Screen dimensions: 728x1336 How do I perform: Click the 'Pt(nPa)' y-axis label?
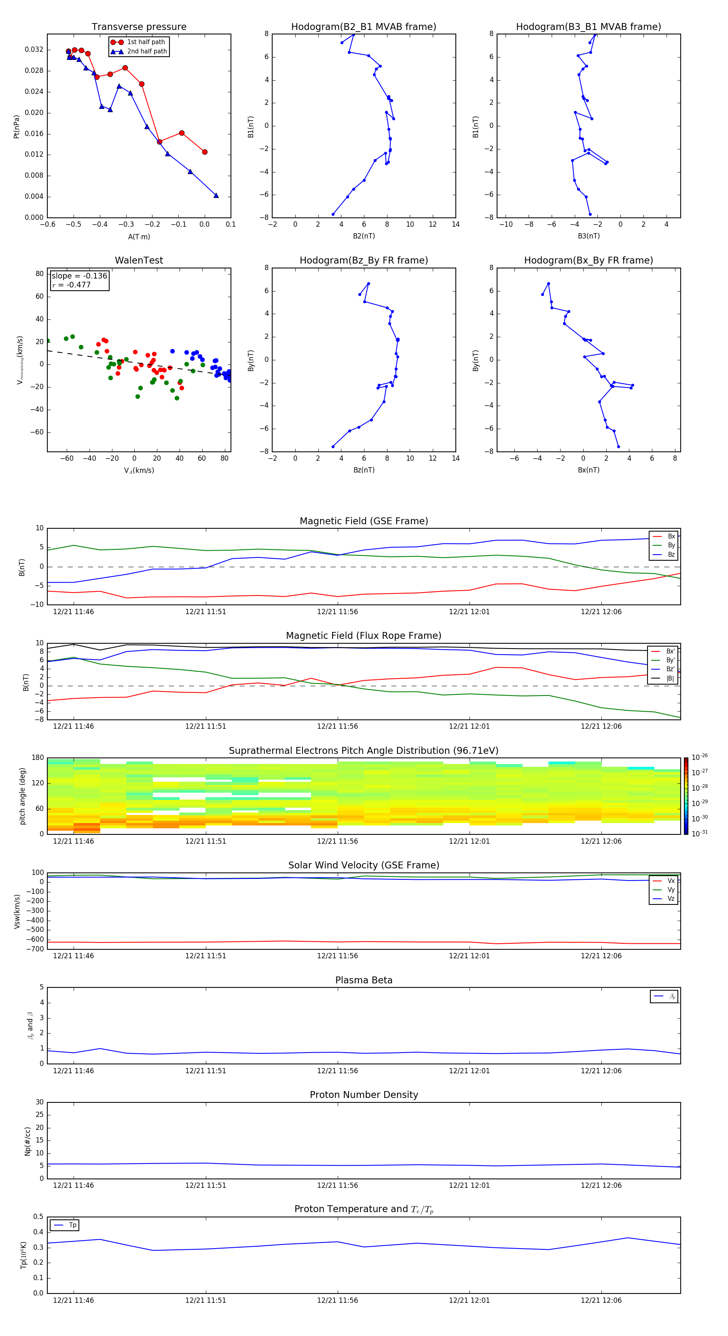(x=17, y=127)
